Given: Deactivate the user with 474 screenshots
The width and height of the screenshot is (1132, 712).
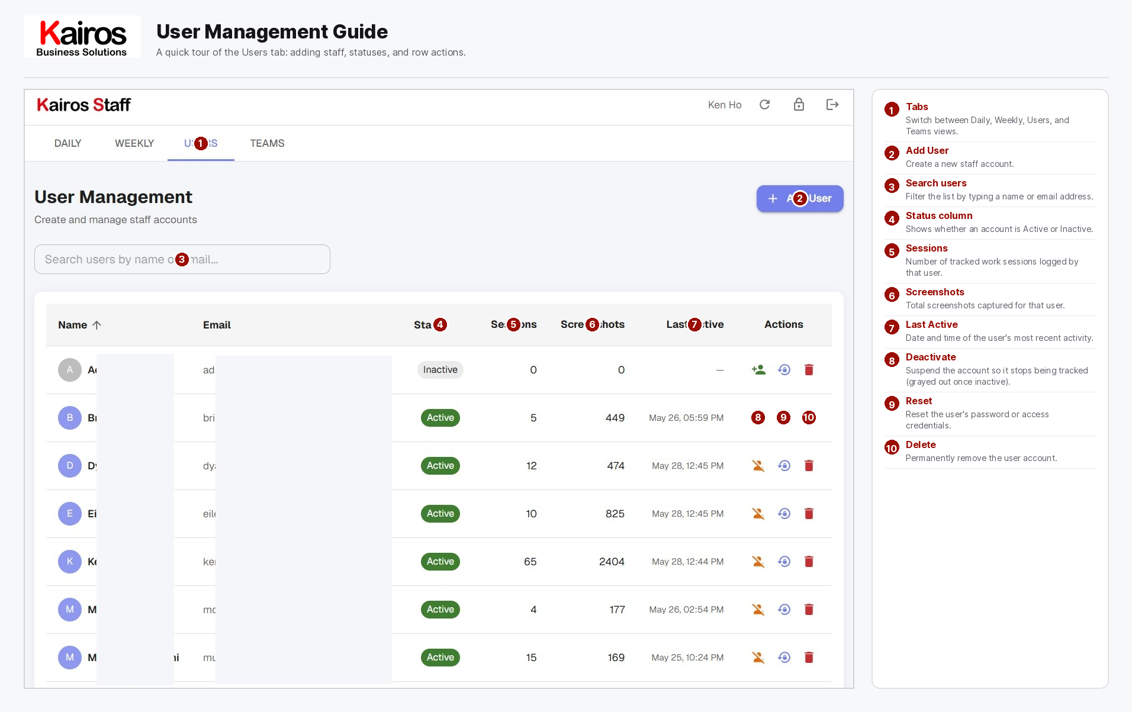Looking at the screenshot, I should pyautogui.click(x=758, y=466).
